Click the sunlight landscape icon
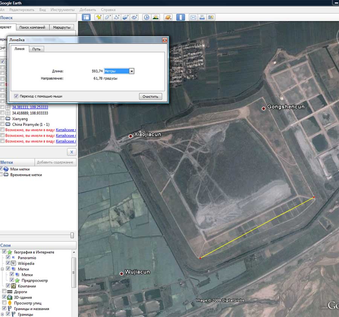The image size is (339, 317). pos(155,17)
